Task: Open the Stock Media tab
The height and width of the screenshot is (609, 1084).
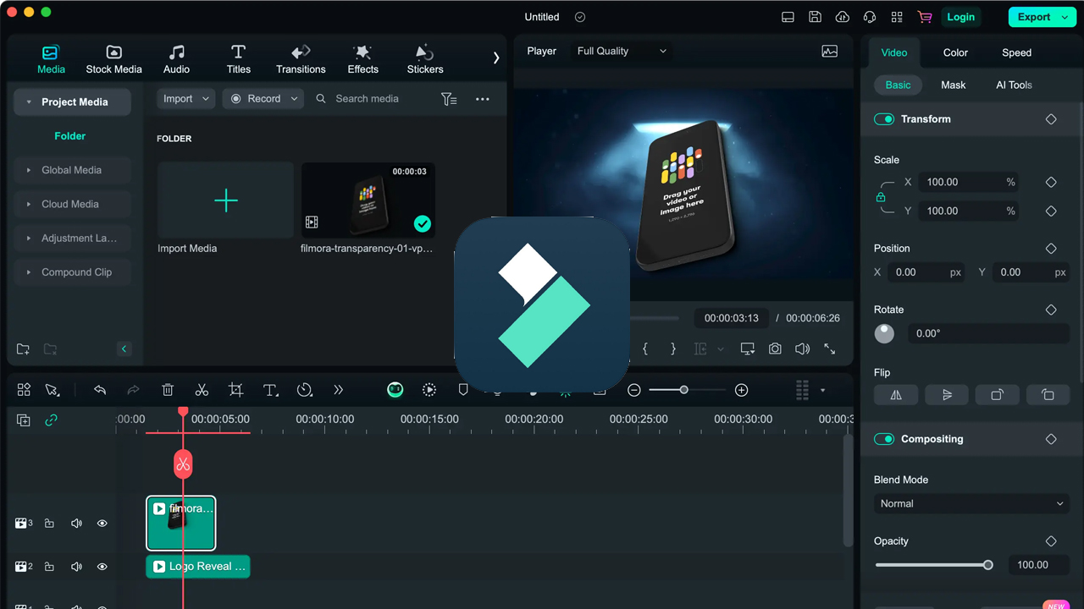Action: click(x=113, y=59)
